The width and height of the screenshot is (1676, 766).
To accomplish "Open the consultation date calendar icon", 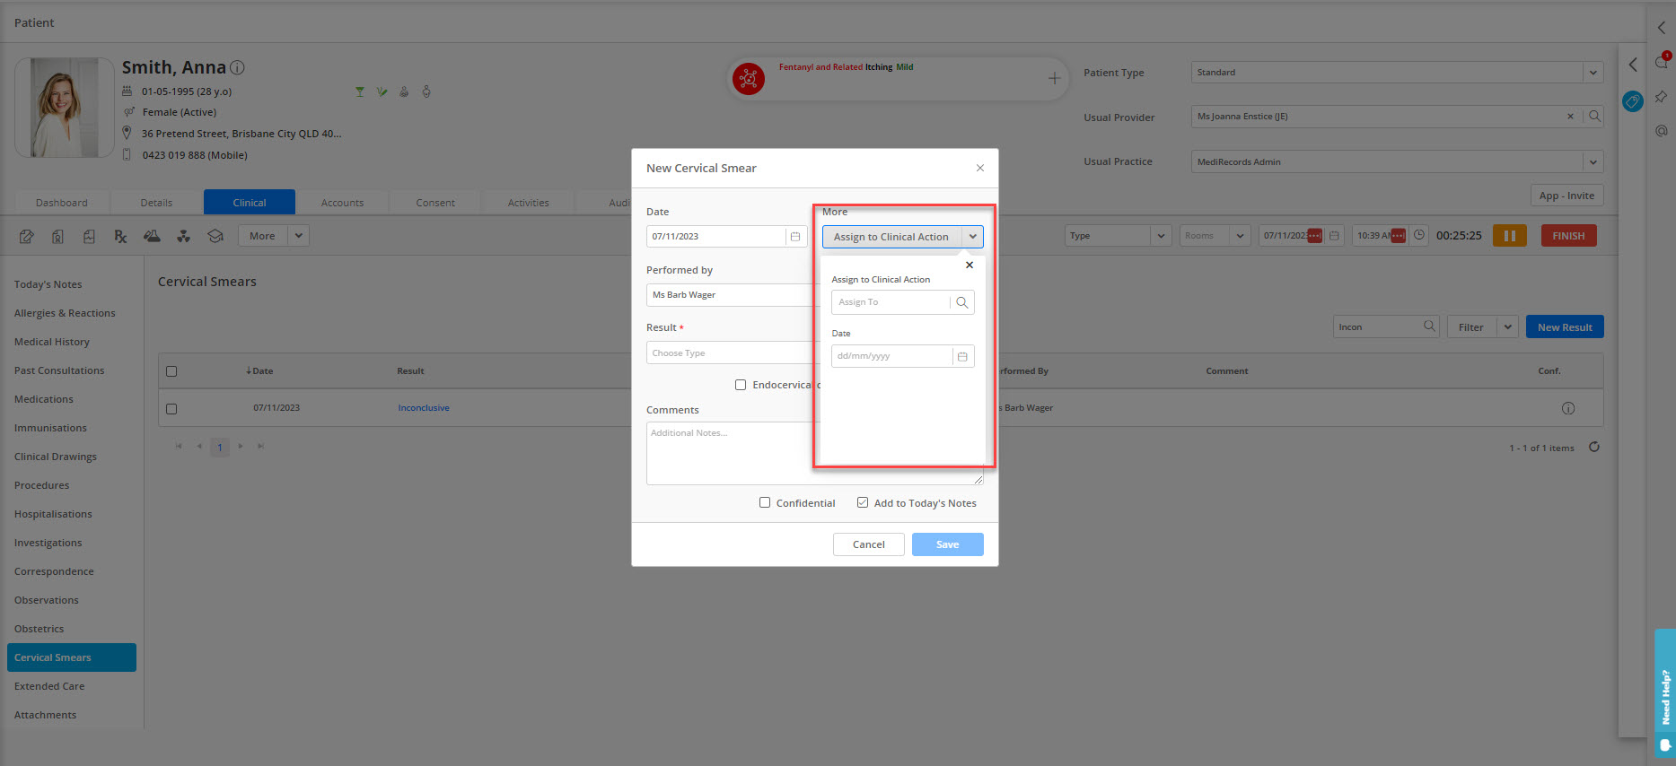I will (x=1335, y=236).
